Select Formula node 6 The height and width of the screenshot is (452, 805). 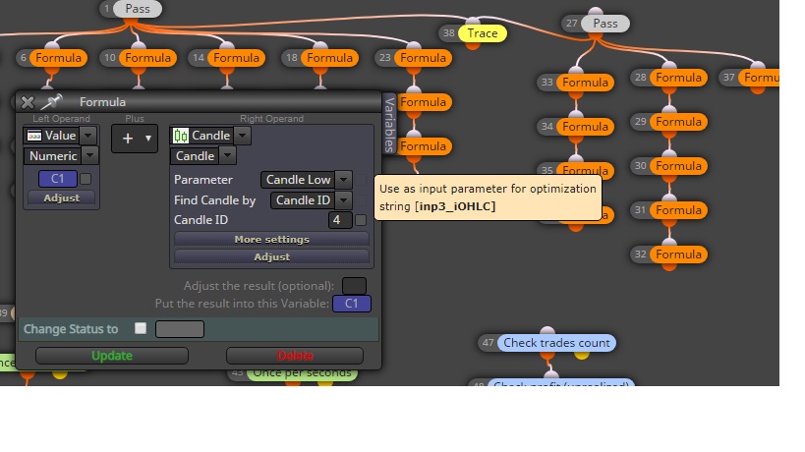pos(59,57)
